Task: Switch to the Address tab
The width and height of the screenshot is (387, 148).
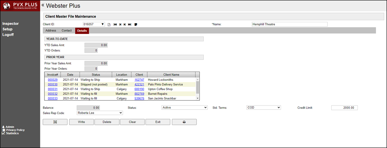Action: (51, 31)
